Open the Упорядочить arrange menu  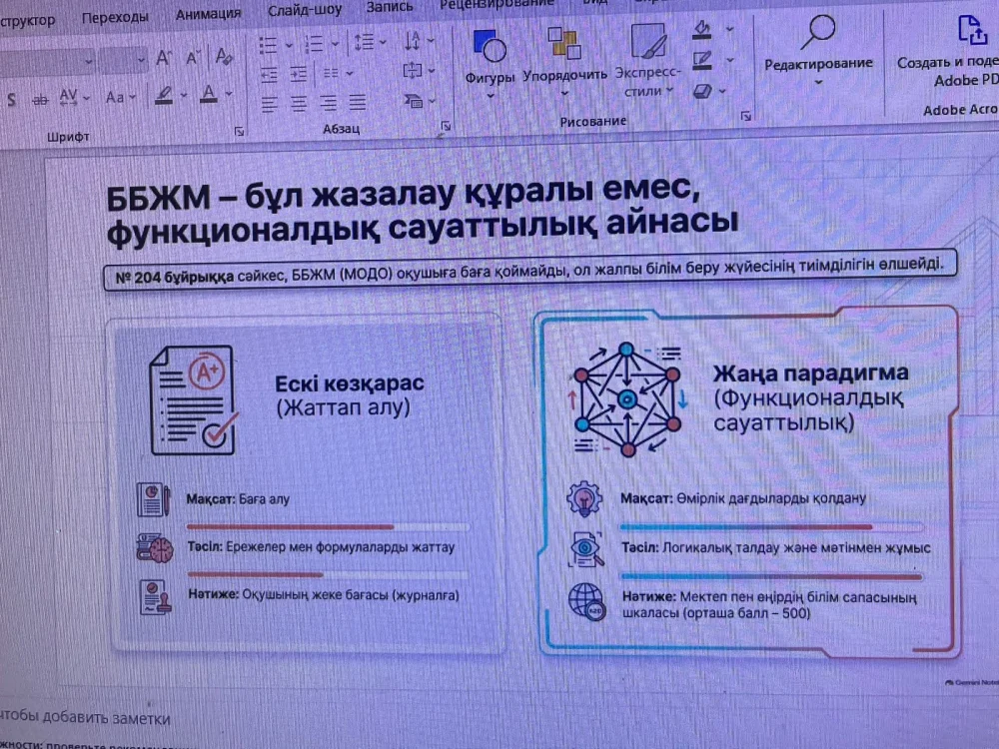coord(565,61)
